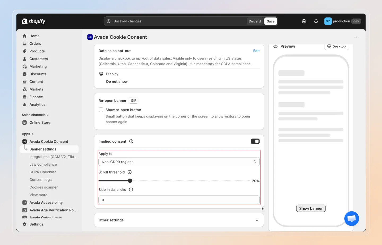
Task: Check the Show re-open button checkbox
Action: [101, 110]
